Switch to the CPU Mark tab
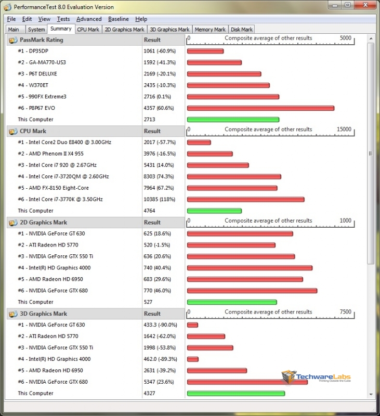Screen dimensions: 380x416 click(88, 30)
